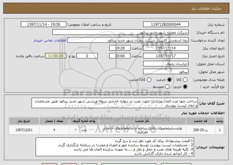
Task: Click the quantity cell 4
Action: click(x=54, y=130)
